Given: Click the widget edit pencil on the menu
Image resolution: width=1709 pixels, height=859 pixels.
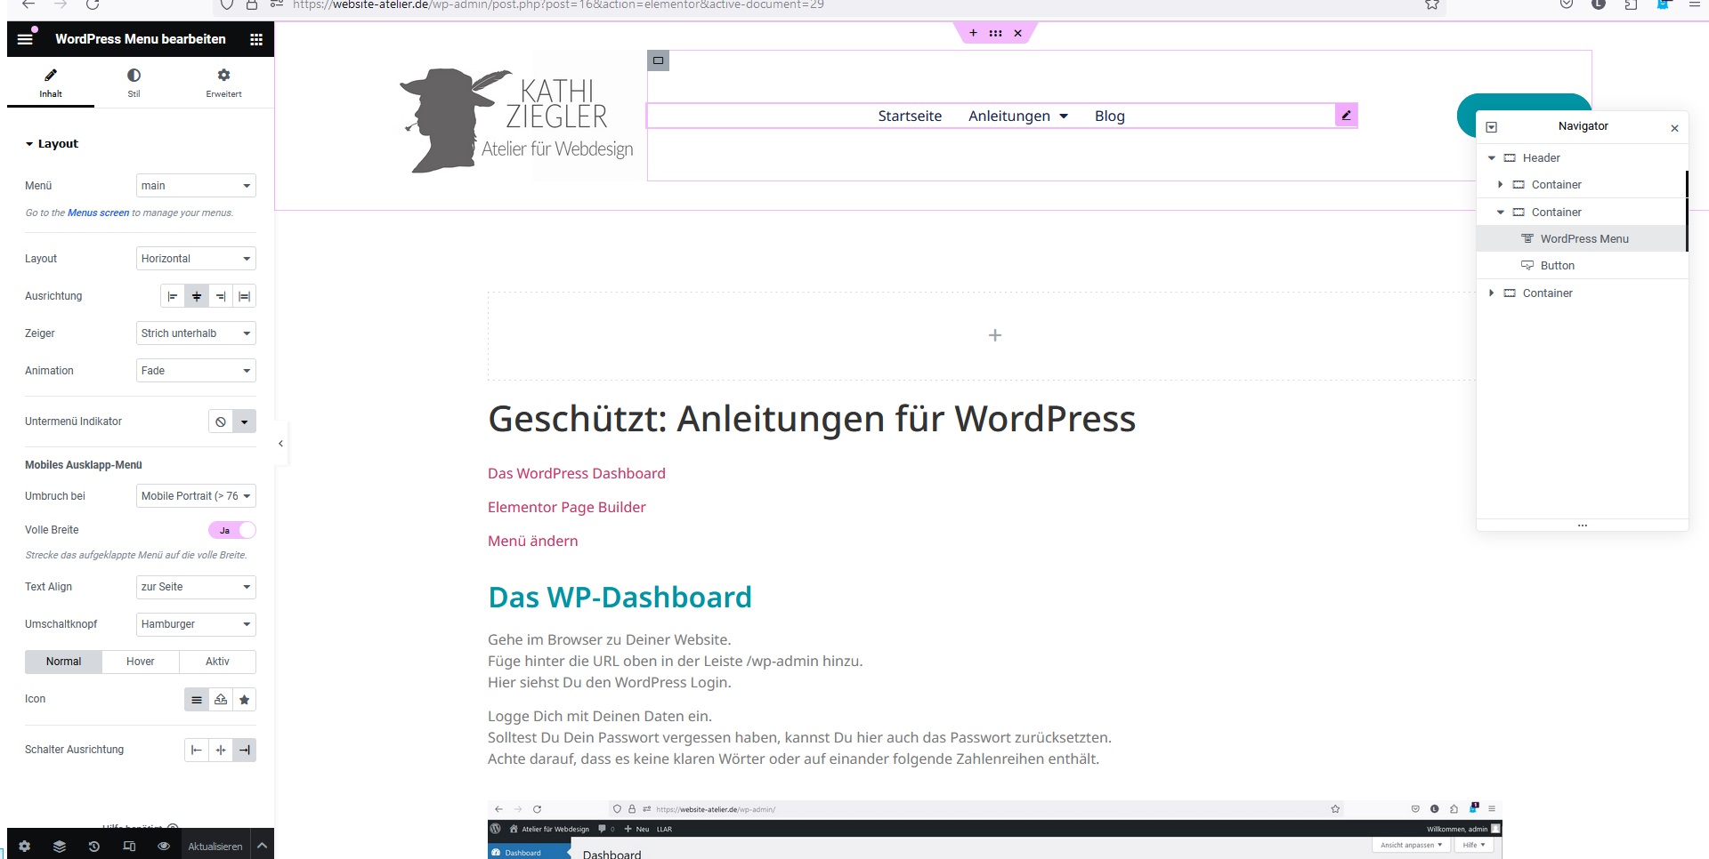Looking at the screenshot, I should tap(1346, 115).
